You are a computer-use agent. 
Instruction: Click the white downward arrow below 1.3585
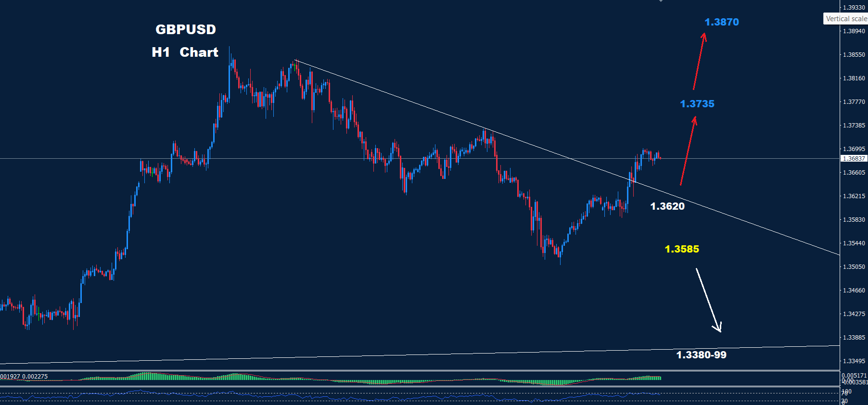[708, 300]
